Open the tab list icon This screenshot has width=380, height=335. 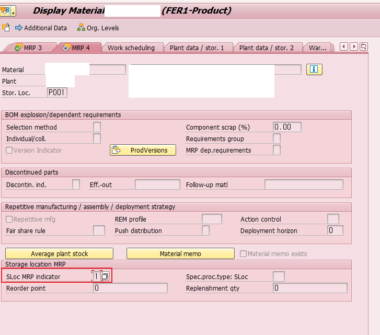(x=363, y=47)
